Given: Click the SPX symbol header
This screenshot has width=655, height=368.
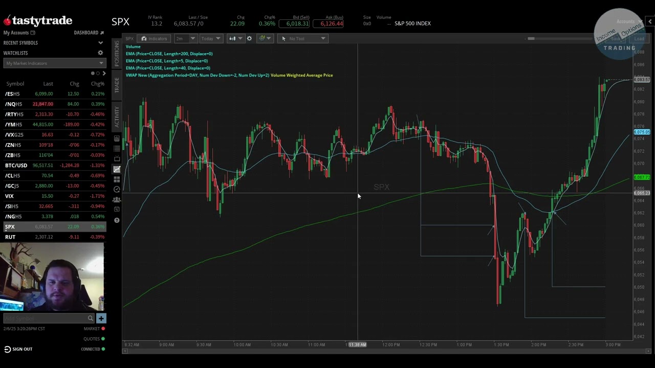Looking at the screenshot, I should pyautogui.click(x=121, y=22).
